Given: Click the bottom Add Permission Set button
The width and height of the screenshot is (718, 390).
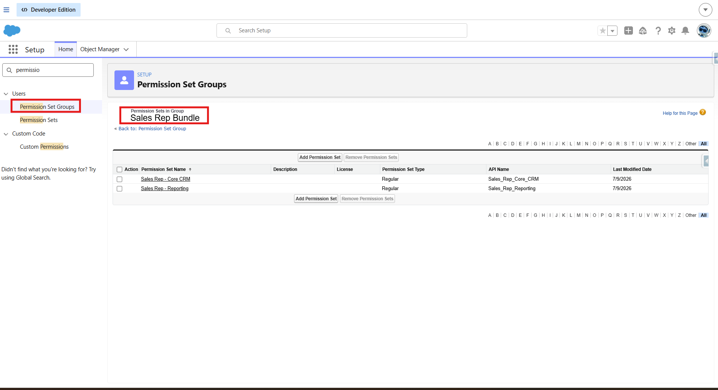Looking at the screenshot, I should [x=316, y=199].
